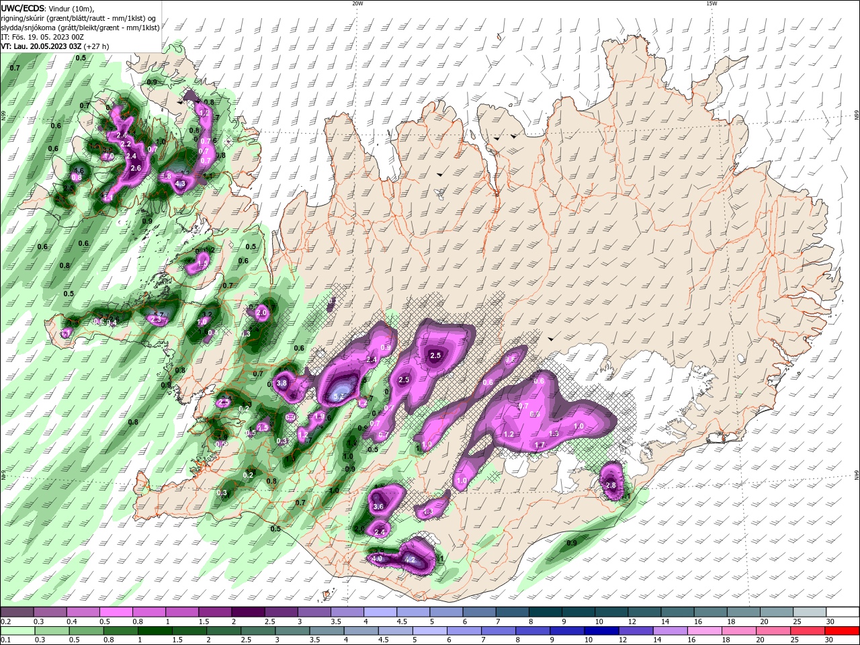Select the dark teal 8 mm snow swatch
This screenshot has height=645, width=860.
(x=544, y=612)
